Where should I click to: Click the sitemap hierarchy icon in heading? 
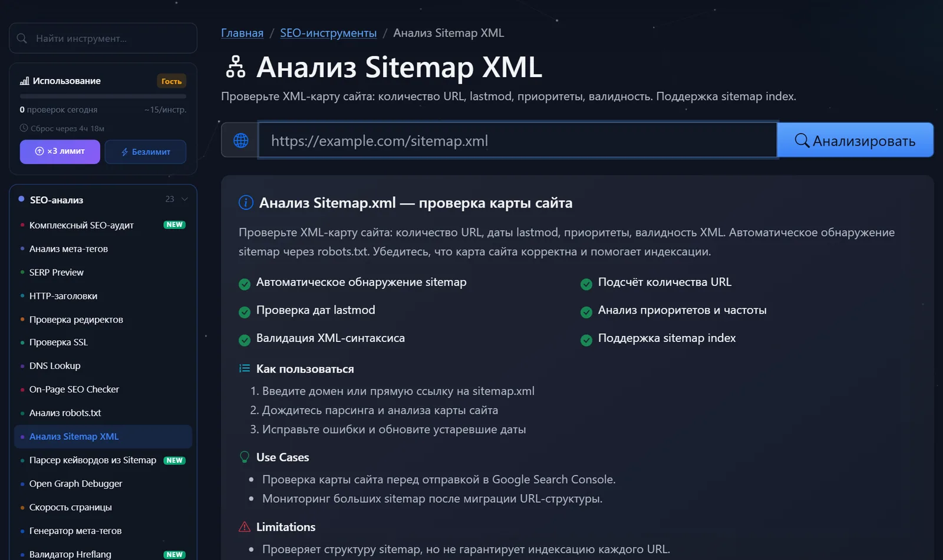pos(235,67)
